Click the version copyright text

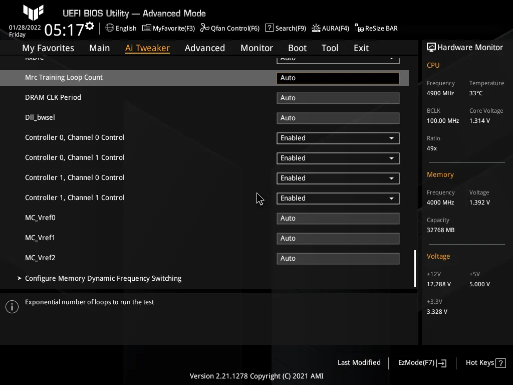coord(256,376)
